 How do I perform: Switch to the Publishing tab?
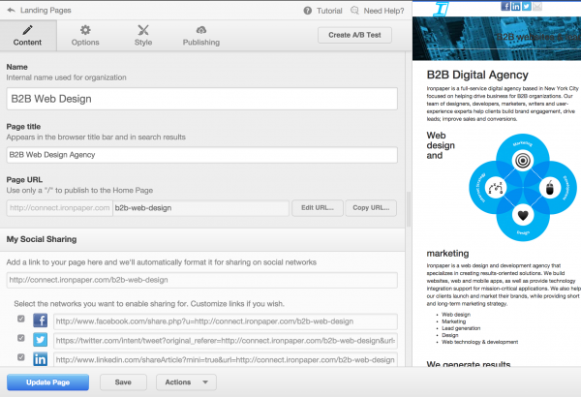click(x=201, y=36)
